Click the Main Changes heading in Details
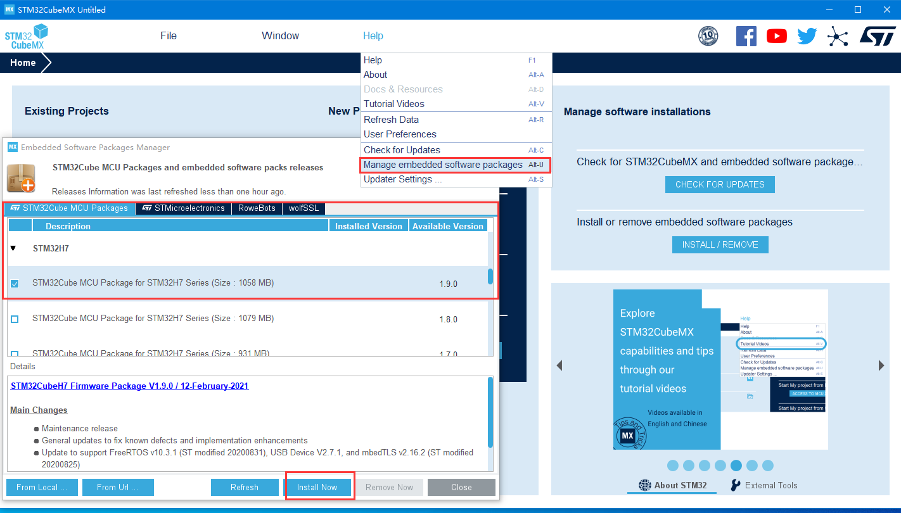 39,410
